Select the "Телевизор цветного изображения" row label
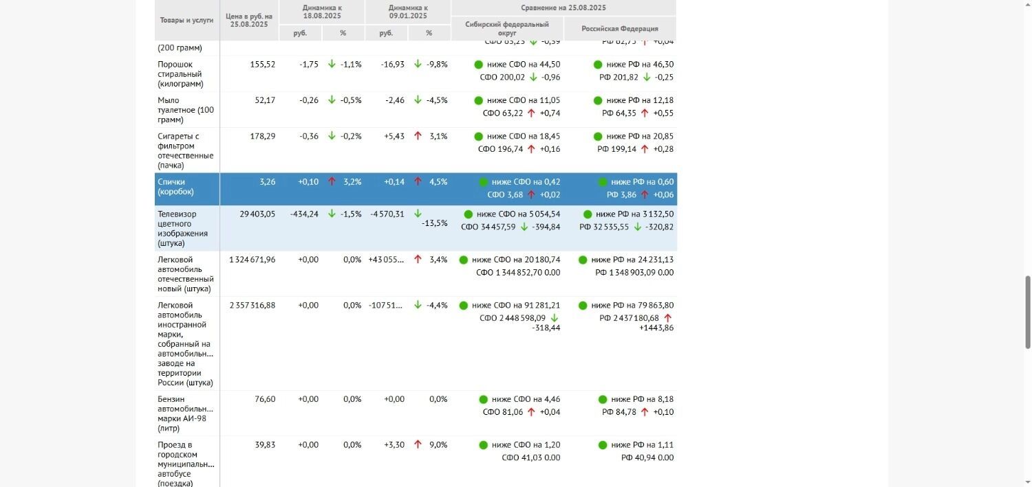Image resolution: width=1032 pixels, height=487 pixels. click(182, 229)
